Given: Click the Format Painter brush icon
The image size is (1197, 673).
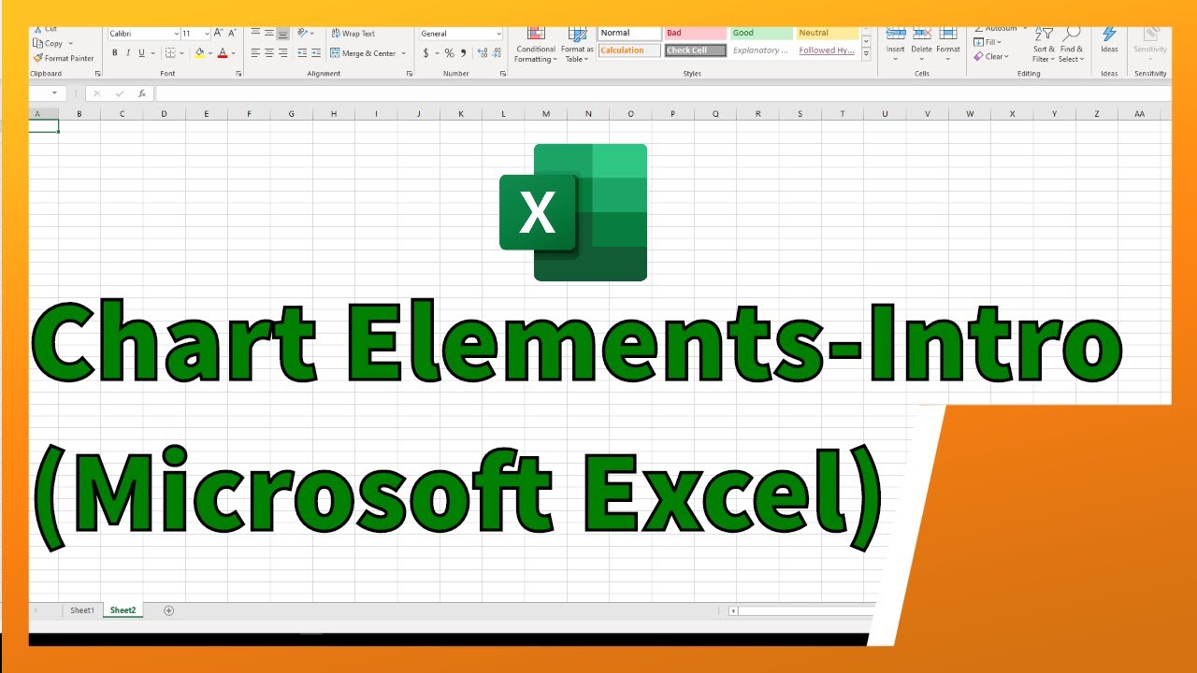Looking at the screenshot, I should click(x=37, y=58).
